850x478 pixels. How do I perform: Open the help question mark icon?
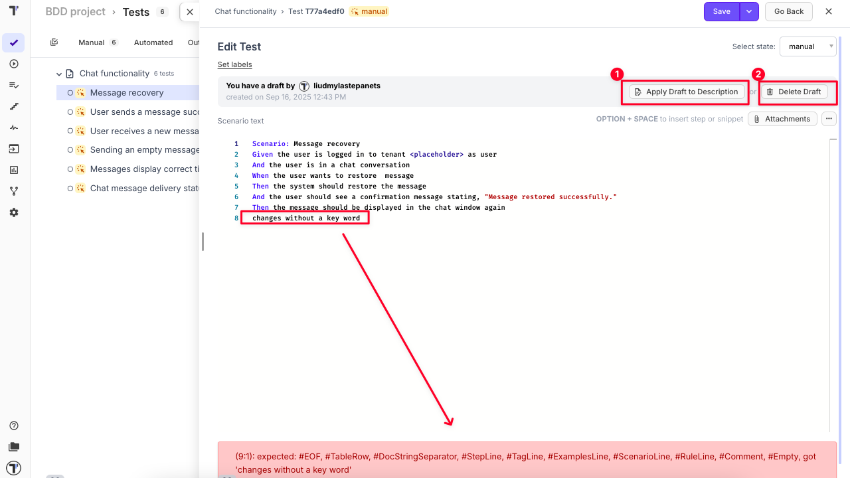coord(14,426)
